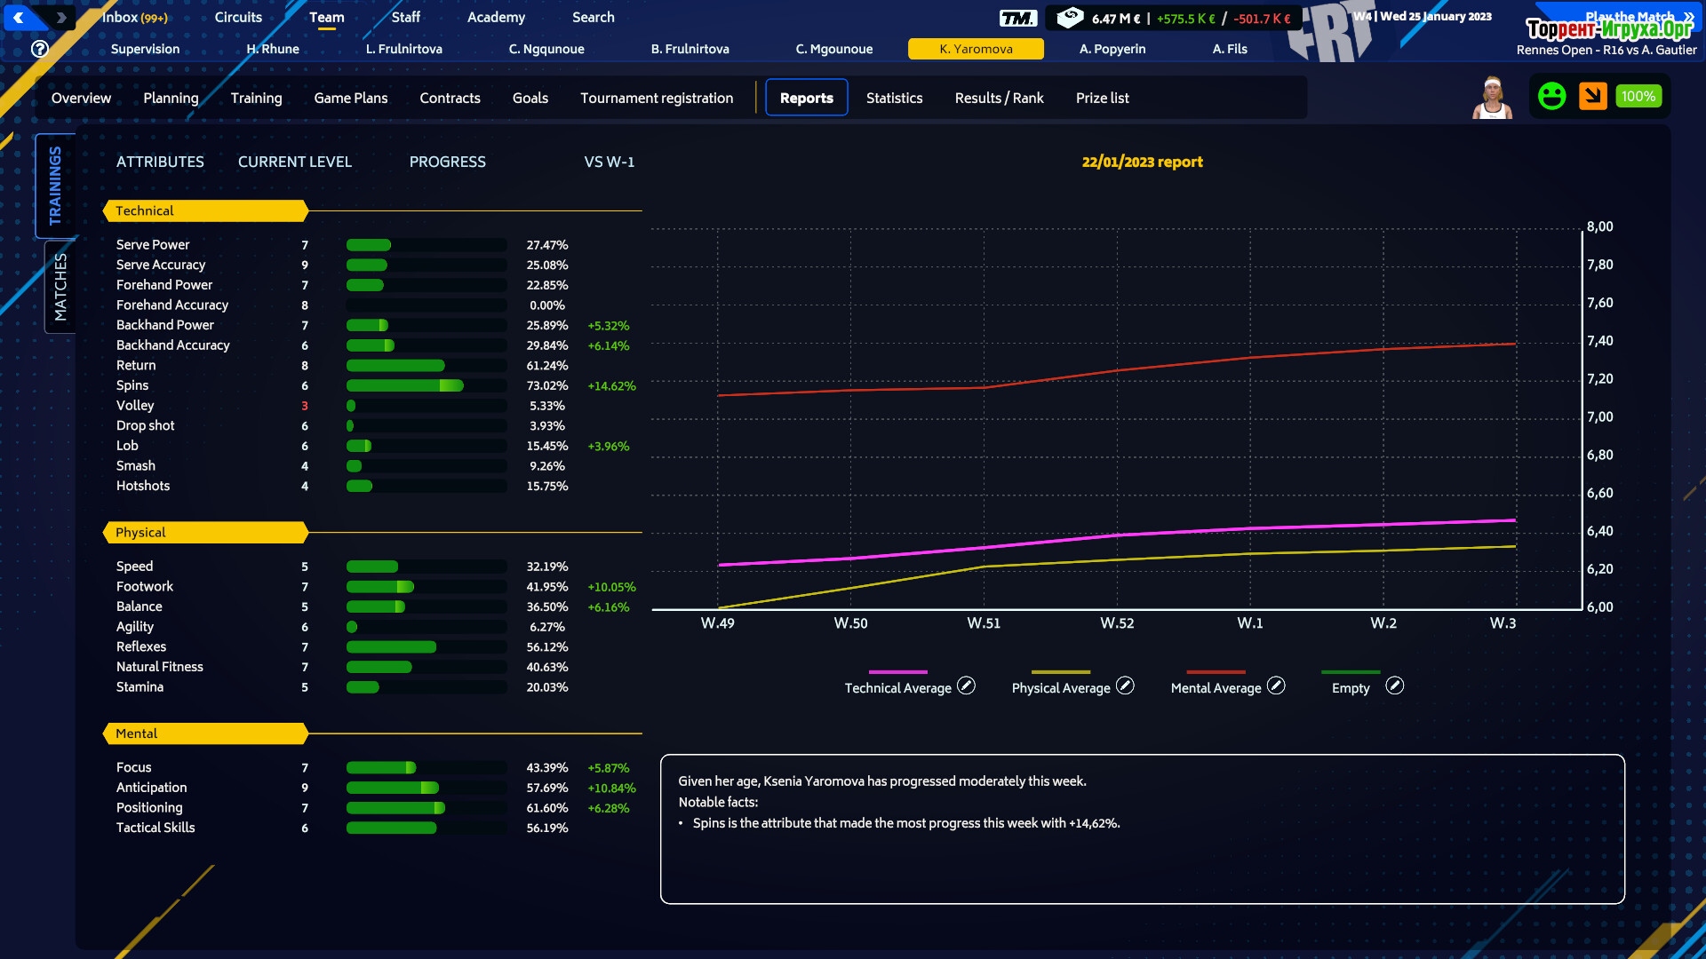Click the green happy morale face icon
The image size is (1706, 959).
(1551, 96)
